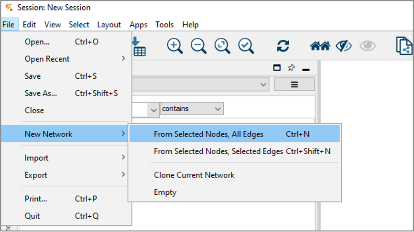Image resolution: width=414 pixels, height=232 pixels.
Task: Click the Zoom Out magnifier icon
Action: coord(198,46)
